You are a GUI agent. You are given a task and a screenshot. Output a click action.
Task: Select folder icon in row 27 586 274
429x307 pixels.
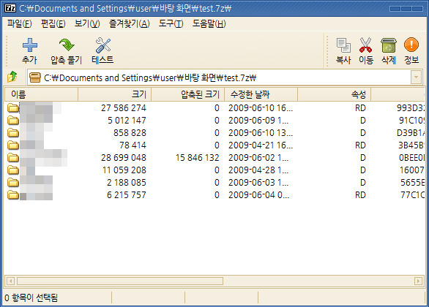coord(13,108)
